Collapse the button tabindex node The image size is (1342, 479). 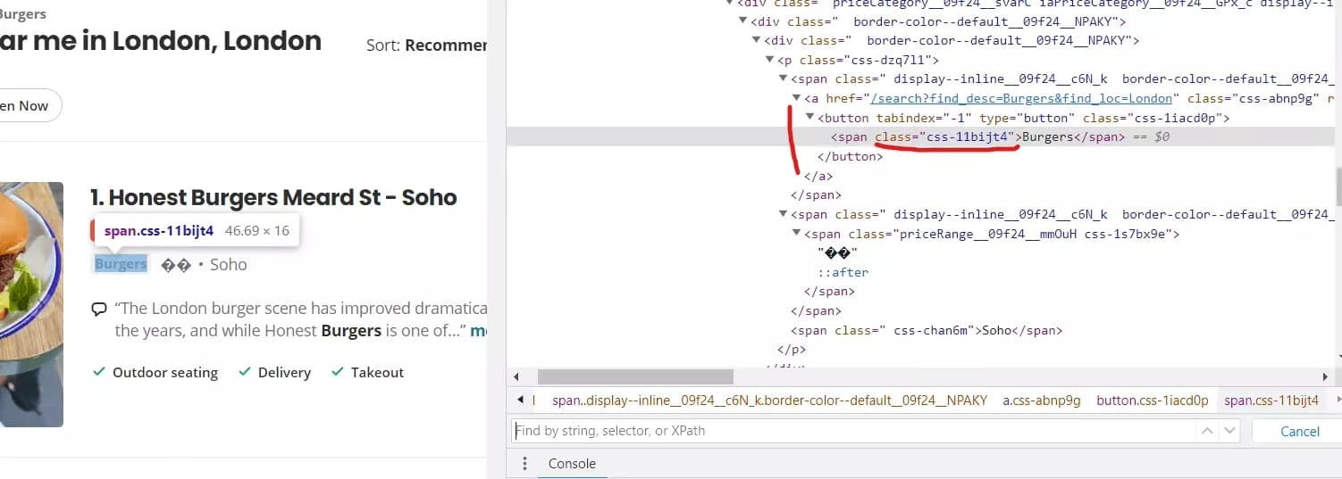pos(810,118)
